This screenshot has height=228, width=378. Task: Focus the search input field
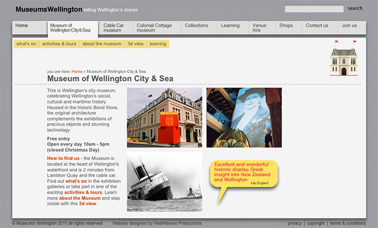pyautogui.click(x=314, y=9)
